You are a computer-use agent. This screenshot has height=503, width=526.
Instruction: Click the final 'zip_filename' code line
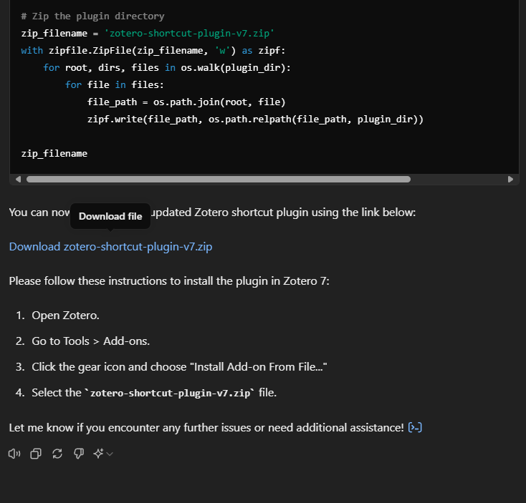pos(54,153)
